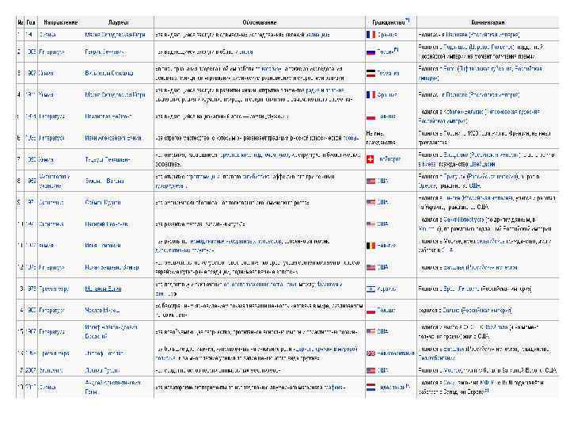Image resolution: width=570 pixels, height=428 pixels.
Task: Open Германия country link in Ostwald's row
Action: [x=388, y=73]
